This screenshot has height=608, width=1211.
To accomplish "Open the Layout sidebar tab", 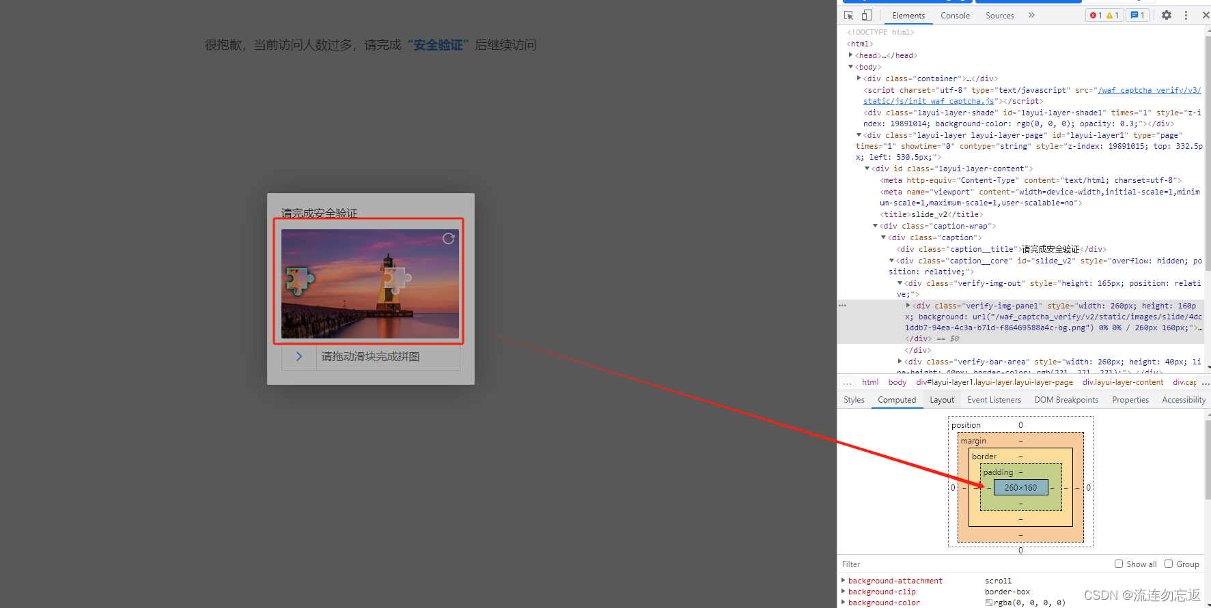I will click(942, 400).
